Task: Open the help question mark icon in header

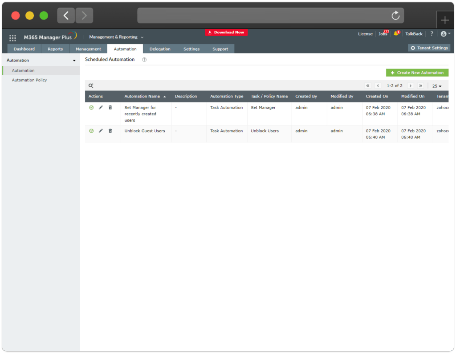Action: 432,34
